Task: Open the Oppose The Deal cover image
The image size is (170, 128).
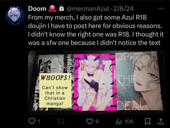Action: pyautogui.click(x=139, y=81)
